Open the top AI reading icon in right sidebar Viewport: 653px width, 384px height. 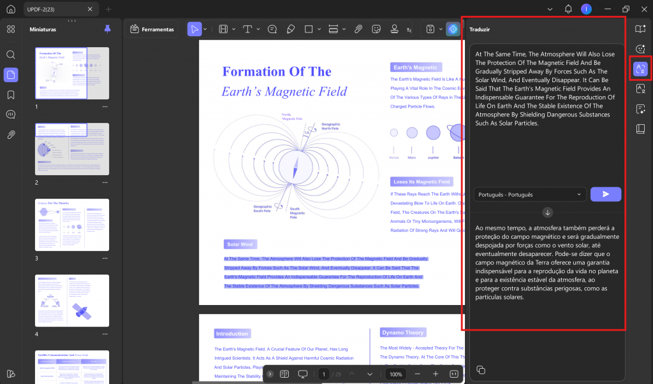point(640,29)
